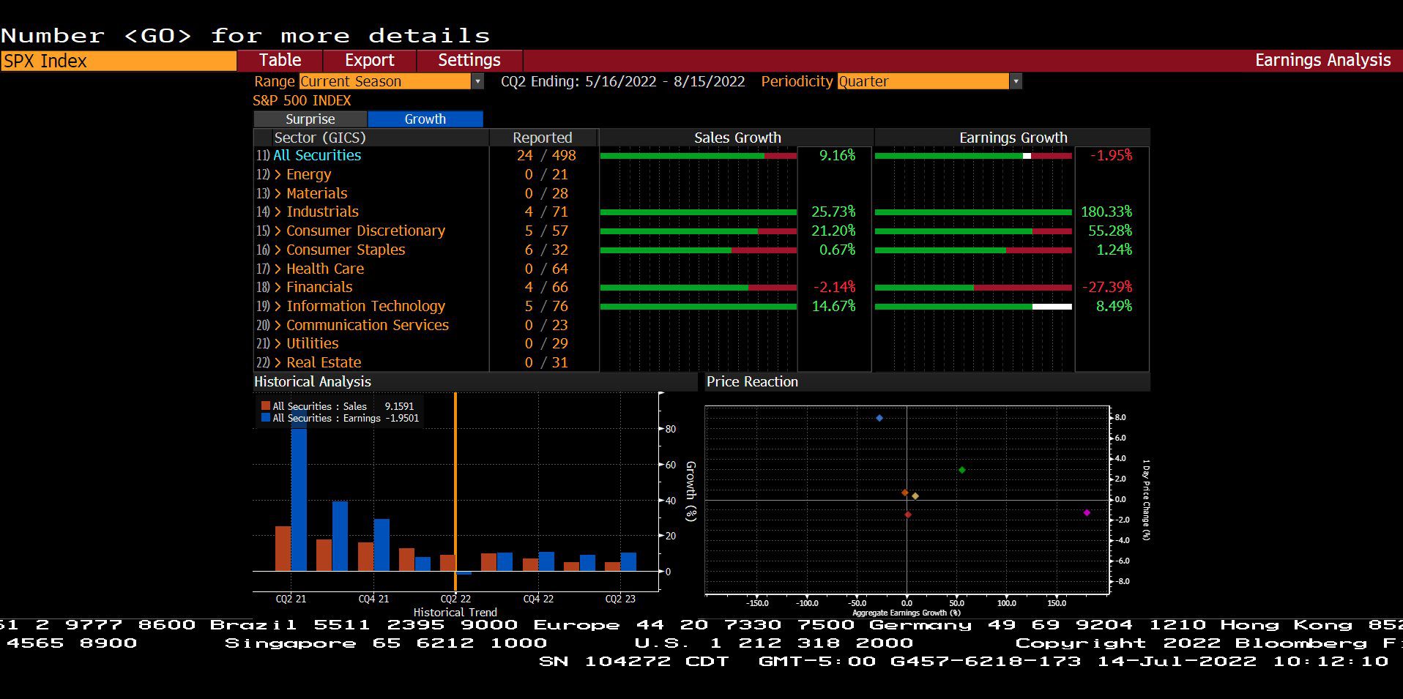
Task: Click the blue diamond in Price Reaction
Action: [879, 418]
